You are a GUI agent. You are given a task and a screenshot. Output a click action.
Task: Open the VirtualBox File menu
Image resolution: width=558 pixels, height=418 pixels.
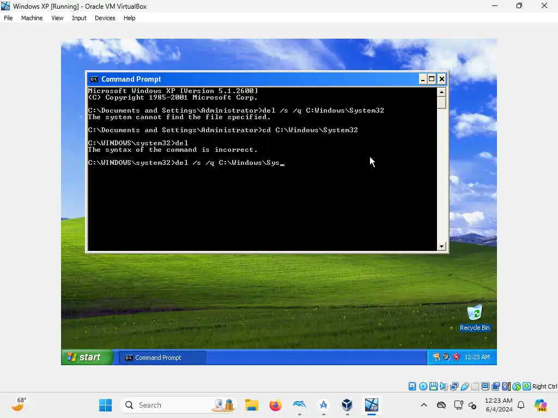coord(8,18)
